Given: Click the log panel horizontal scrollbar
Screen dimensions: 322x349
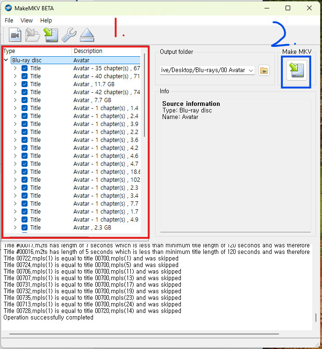Looking at the screenshot, I should tap(144, 334).
